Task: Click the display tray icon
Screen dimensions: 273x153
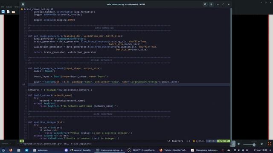Action: (235, 150)
